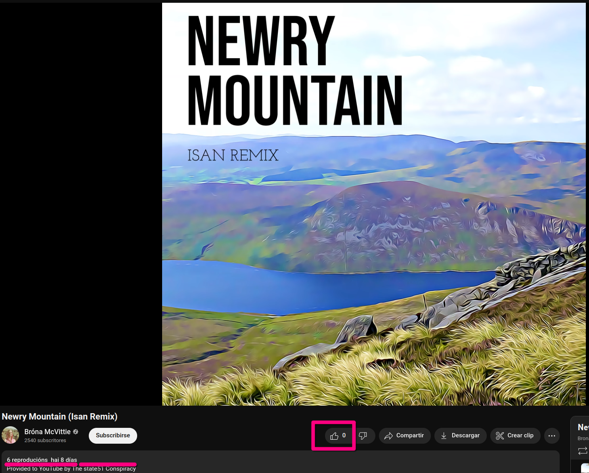Open the Compartir share button
Screen dimensions: 589x473
pos(404,436)
